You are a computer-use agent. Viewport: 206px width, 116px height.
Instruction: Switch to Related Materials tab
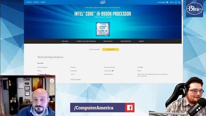126,41
